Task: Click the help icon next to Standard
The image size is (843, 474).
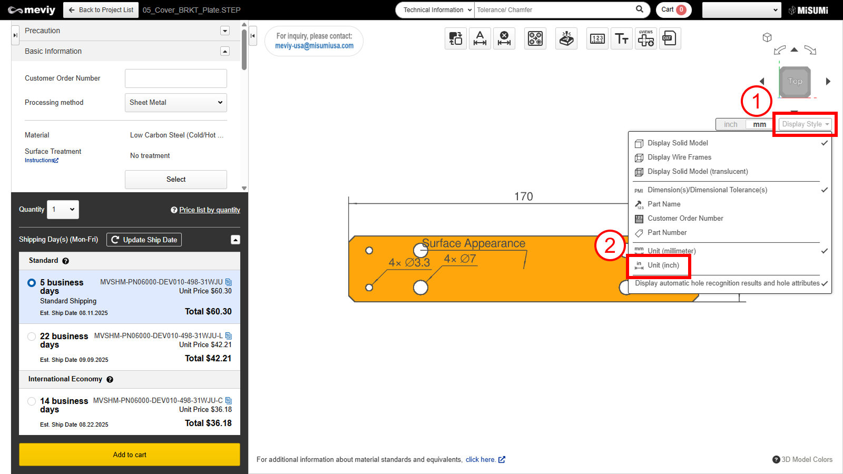Action: pyautogui.click(x=65, y=261)
